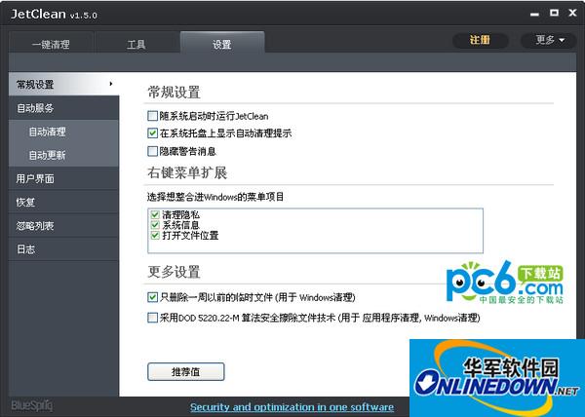Maximize the JetClean window
Viewport: 585px width, 417px height.
pyautogui.click(x=554, y=13)
